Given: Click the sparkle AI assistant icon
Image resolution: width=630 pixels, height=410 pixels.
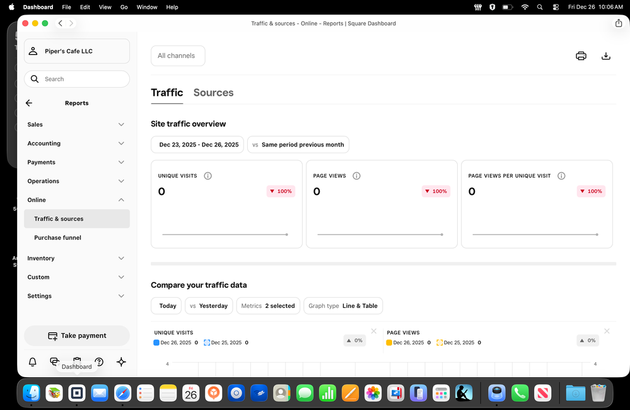Looking at the screenshot, I should (122, 362).
